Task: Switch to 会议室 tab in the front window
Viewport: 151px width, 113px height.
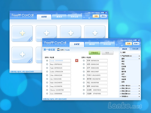Action: click(x=77, y=44)
